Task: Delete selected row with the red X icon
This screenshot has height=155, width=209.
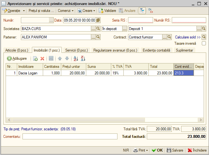Action: pos(42,58)
